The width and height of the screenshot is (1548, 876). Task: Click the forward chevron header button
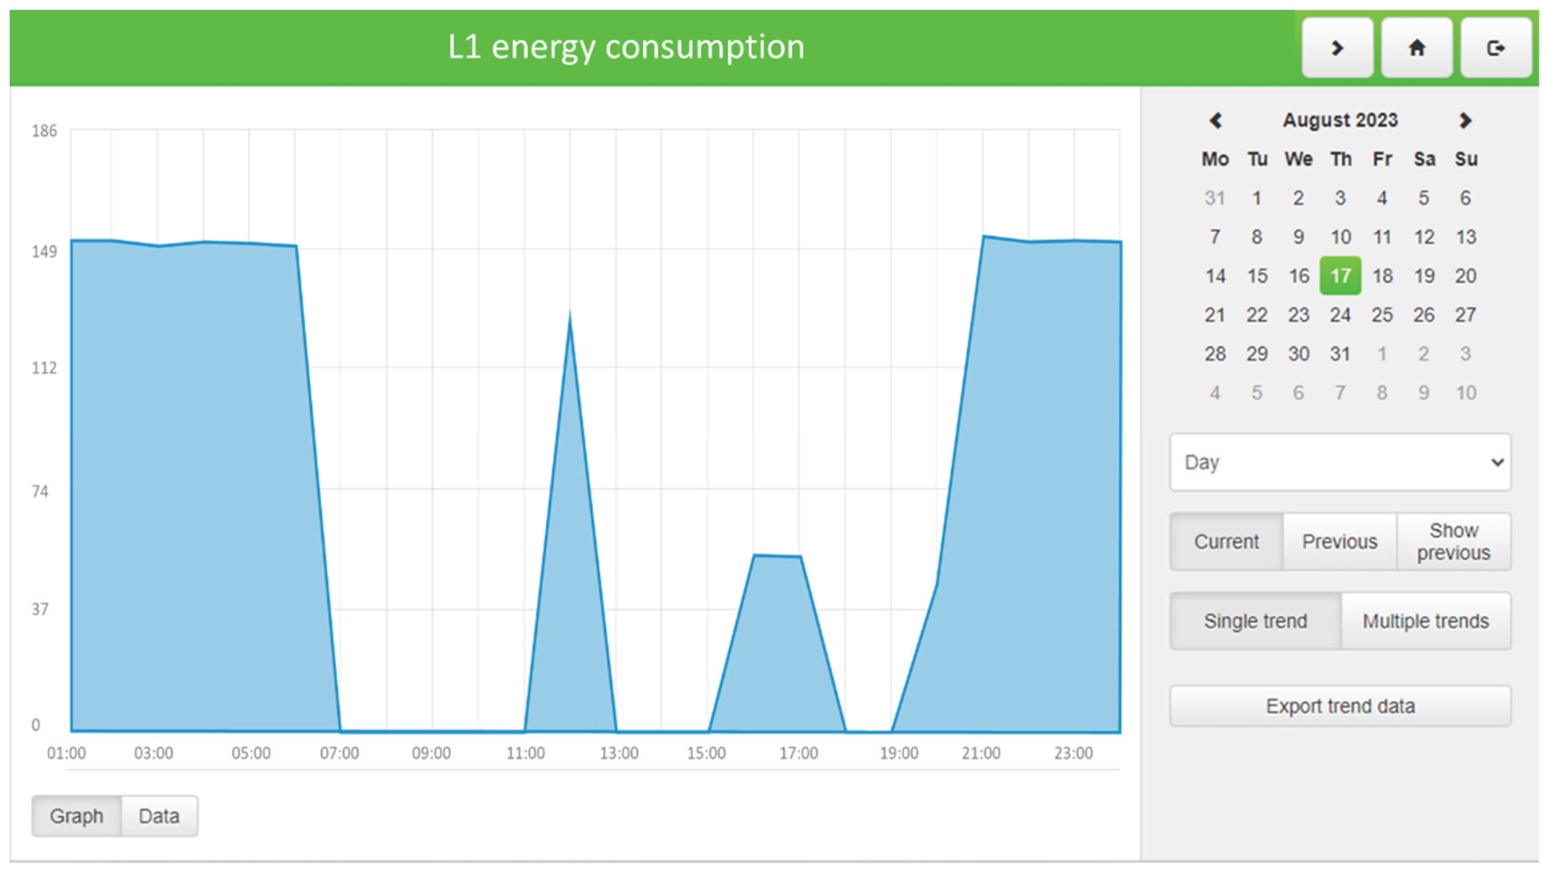[x=1337, y=47]
